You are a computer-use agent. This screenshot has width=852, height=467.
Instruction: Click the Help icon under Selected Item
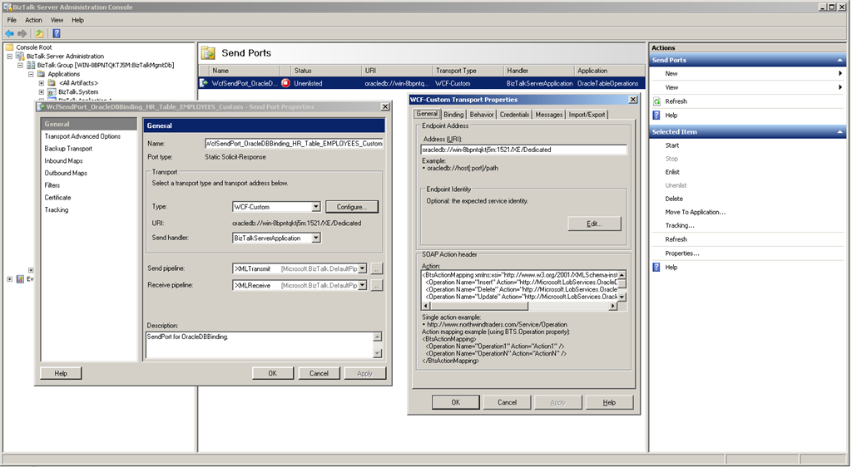coord(657,267)
